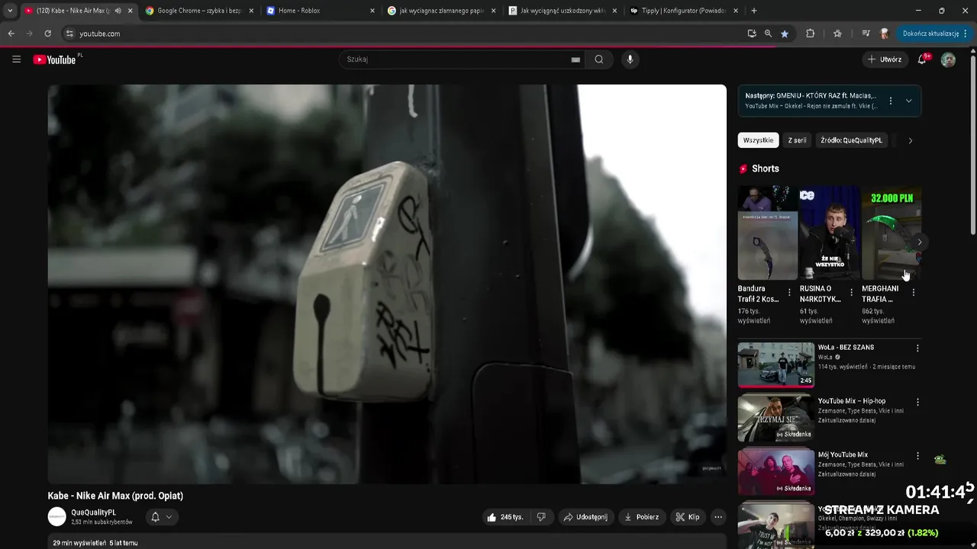Mute the Kabe tab audio speaker icon

[118, 11]
